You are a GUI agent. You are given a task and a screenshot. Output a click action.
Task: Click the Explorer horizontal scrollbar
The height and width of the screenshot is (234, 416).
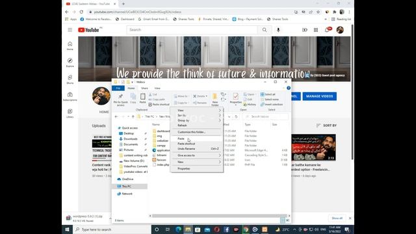coord(219,216)
